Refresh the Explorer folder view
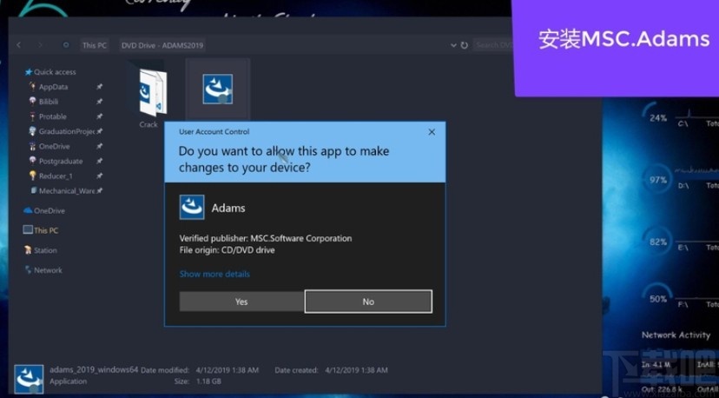The height and width of the screenshot is (398, 719). [x=464, y=45]
